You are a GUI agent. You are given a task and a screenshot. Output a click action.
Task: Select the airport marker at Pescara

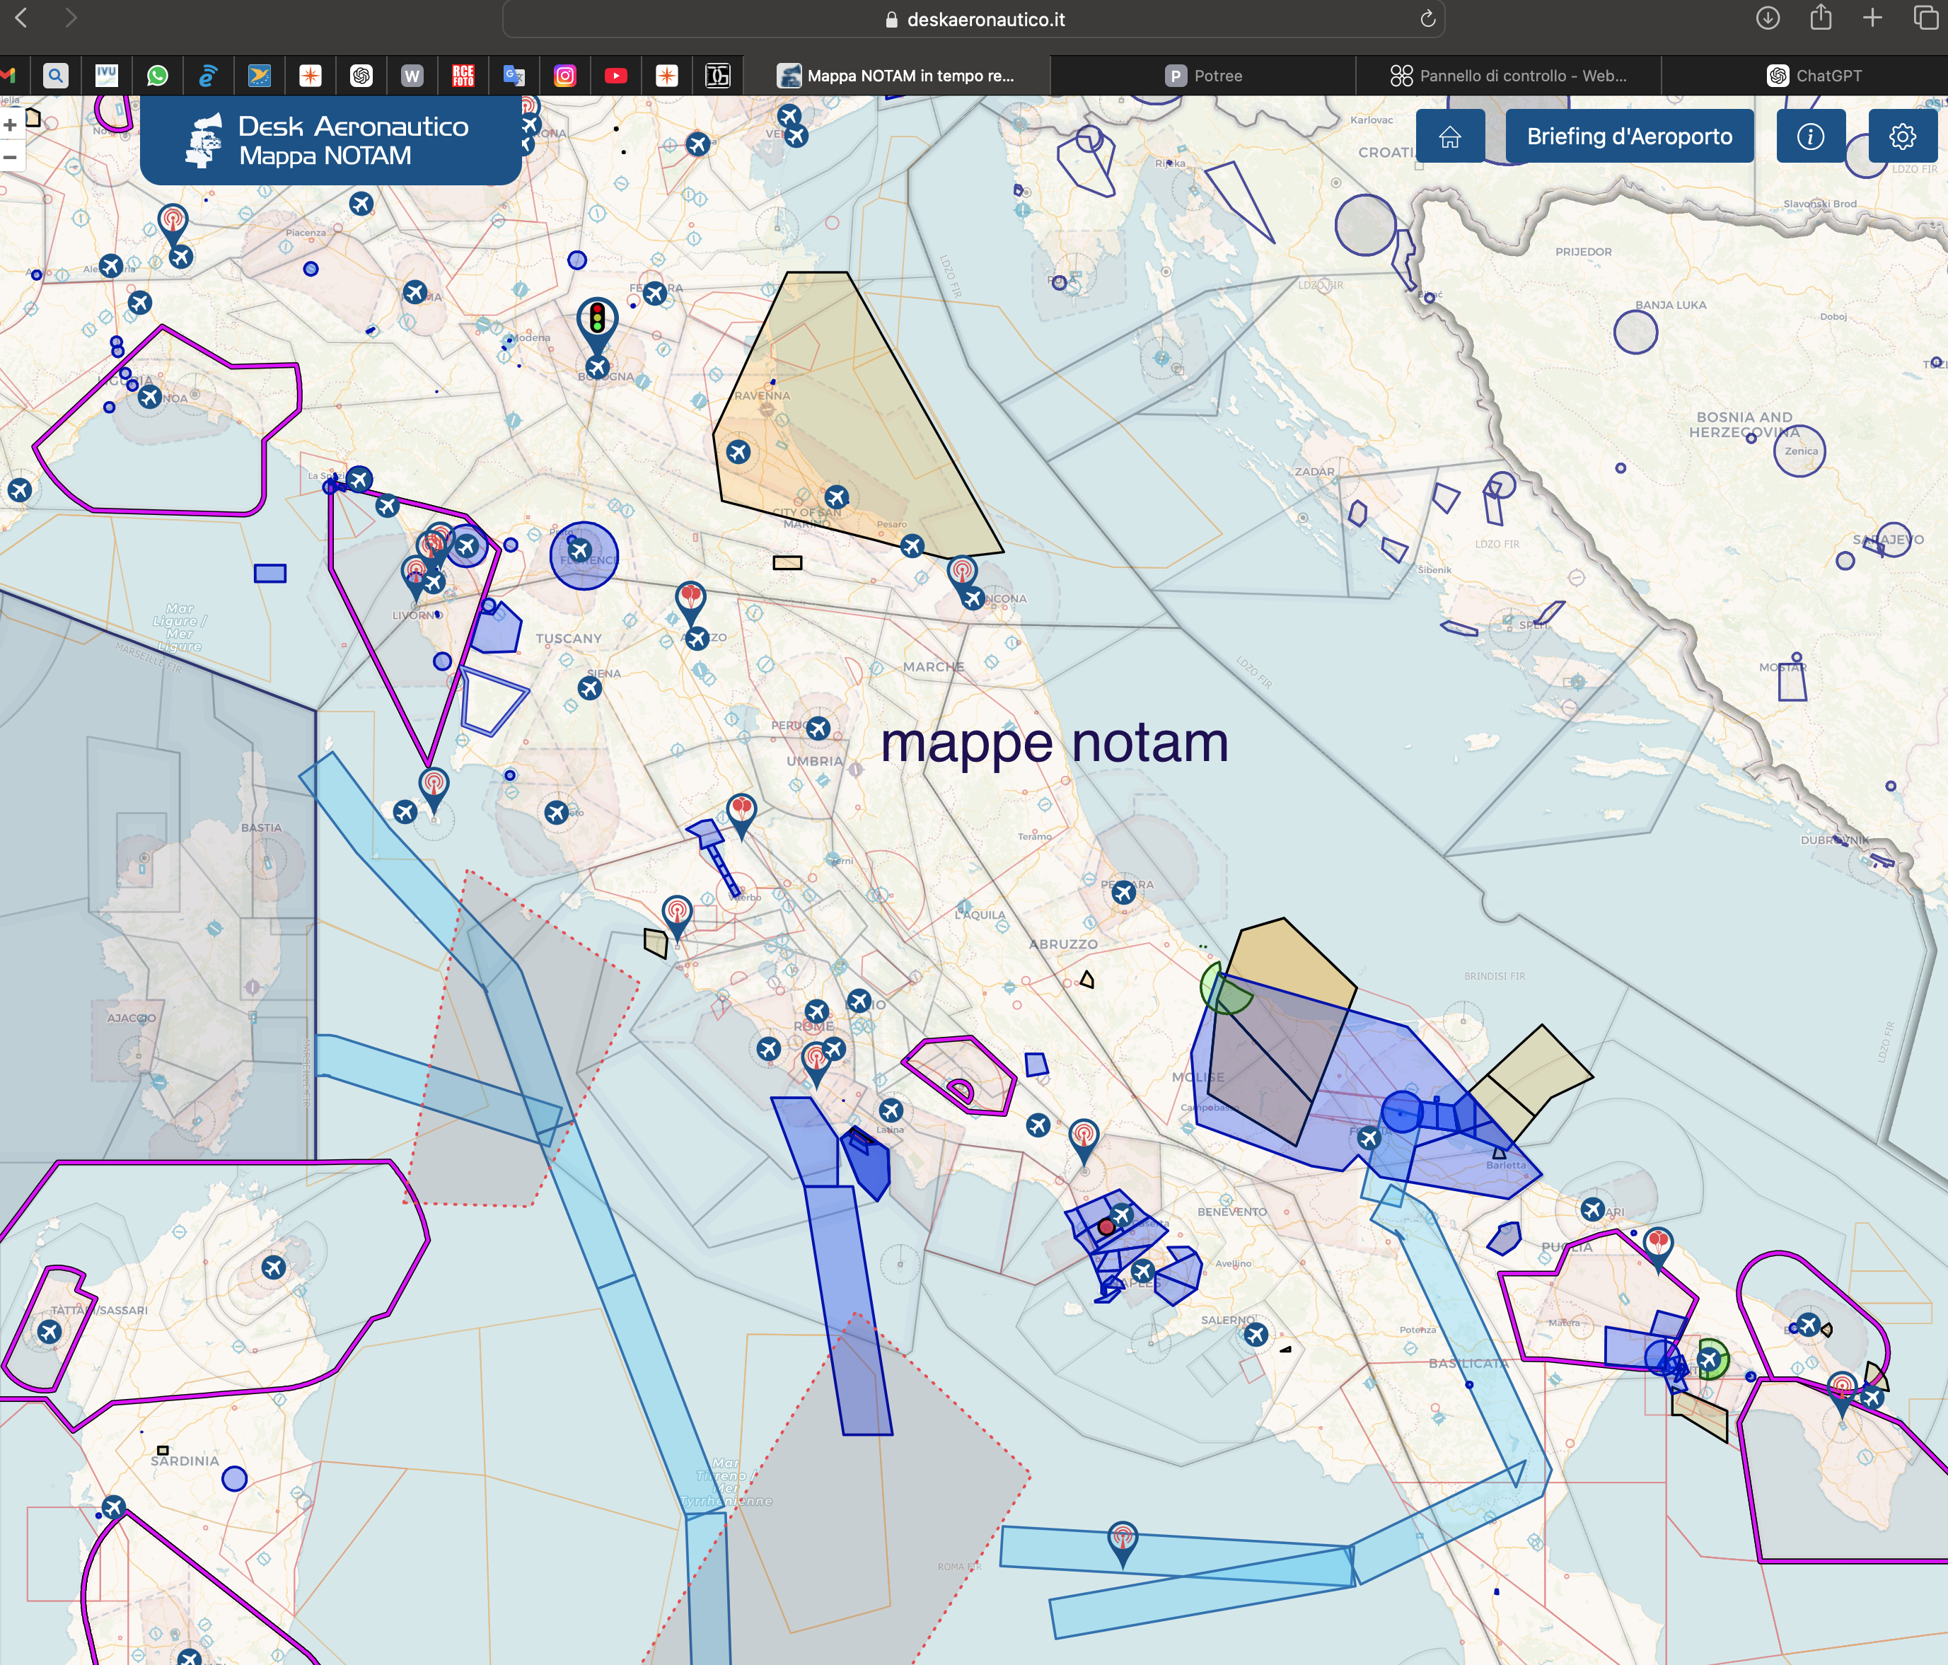pos(1123,893)
